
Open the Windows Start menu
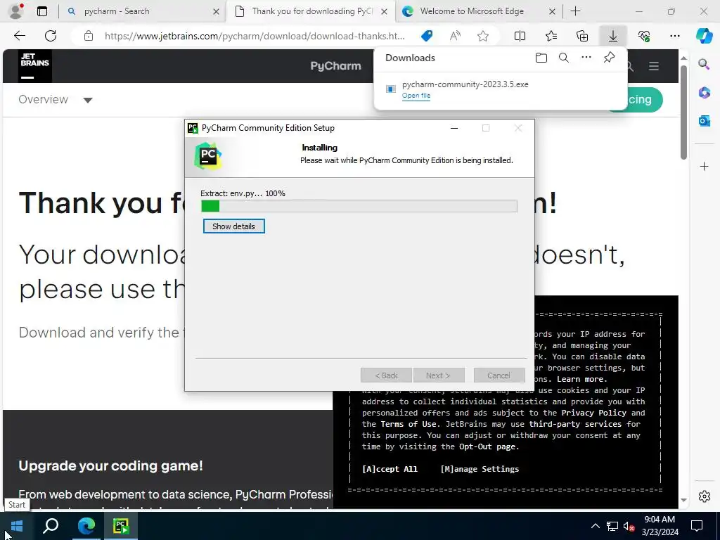tap(17, 526)
